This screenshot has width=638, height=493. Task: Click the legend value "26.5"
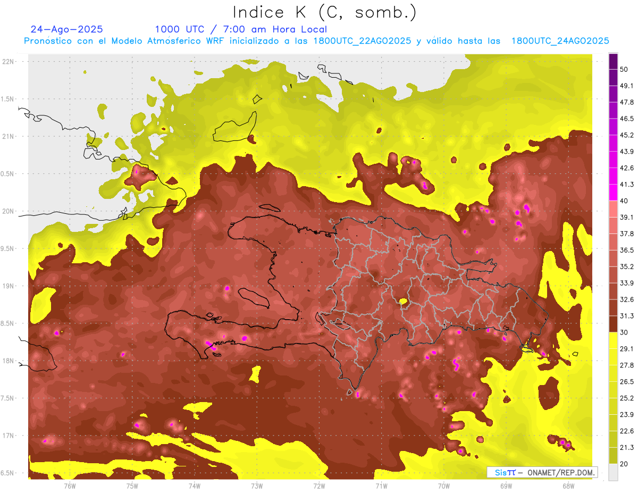(627, 382)
